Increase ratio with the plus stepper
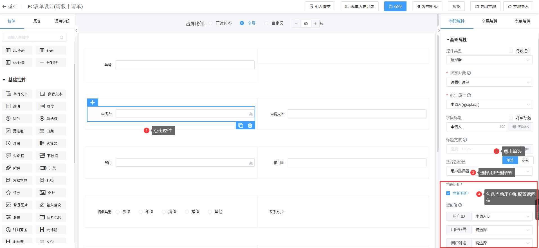Viewport: 539px width, 248px height. [x=315, y=24]
